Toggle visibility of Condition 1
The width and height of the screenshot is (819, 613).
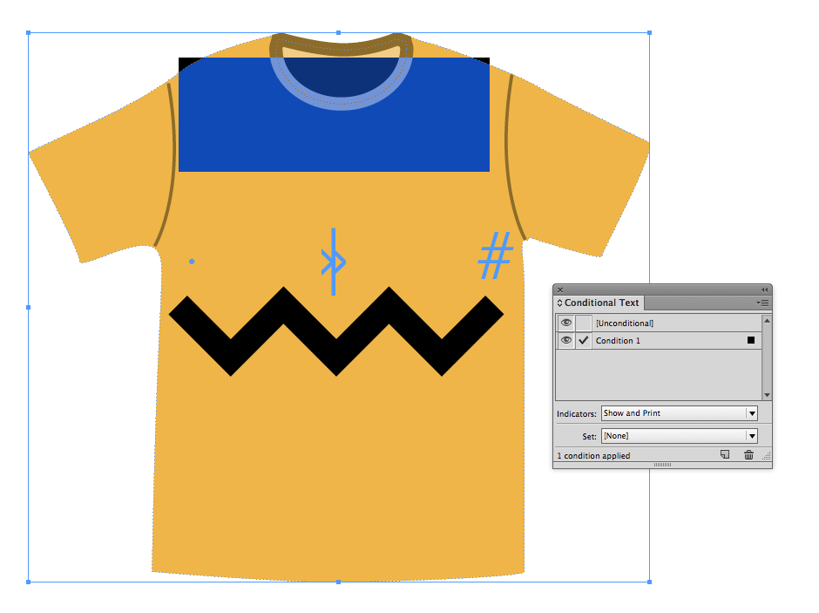(565, 340)
